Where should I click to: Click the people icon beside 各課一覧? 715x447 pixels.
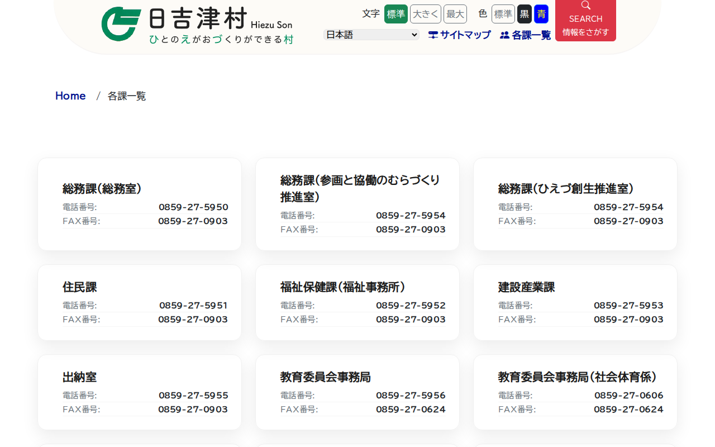pos(504,35)
